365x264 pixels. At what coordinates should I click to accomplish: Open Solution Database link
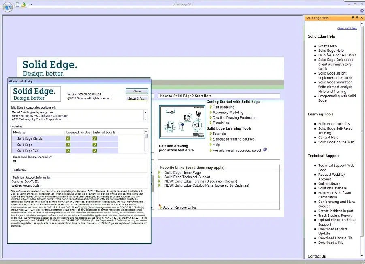point(333,188)
